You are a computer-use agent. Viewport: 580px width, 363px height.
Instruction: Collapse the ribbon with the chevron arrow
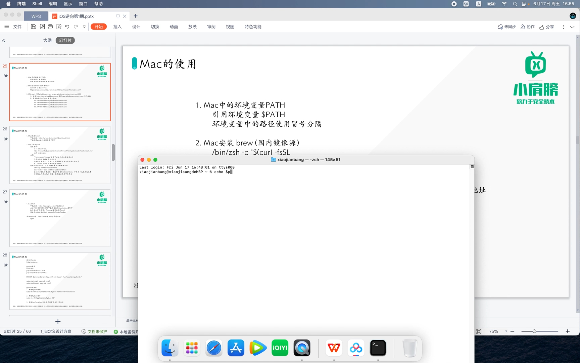coord(572,27)
